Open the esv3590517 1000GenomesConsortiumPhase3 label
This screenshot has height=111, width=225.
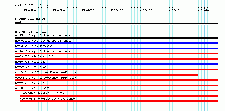point(46,72)
